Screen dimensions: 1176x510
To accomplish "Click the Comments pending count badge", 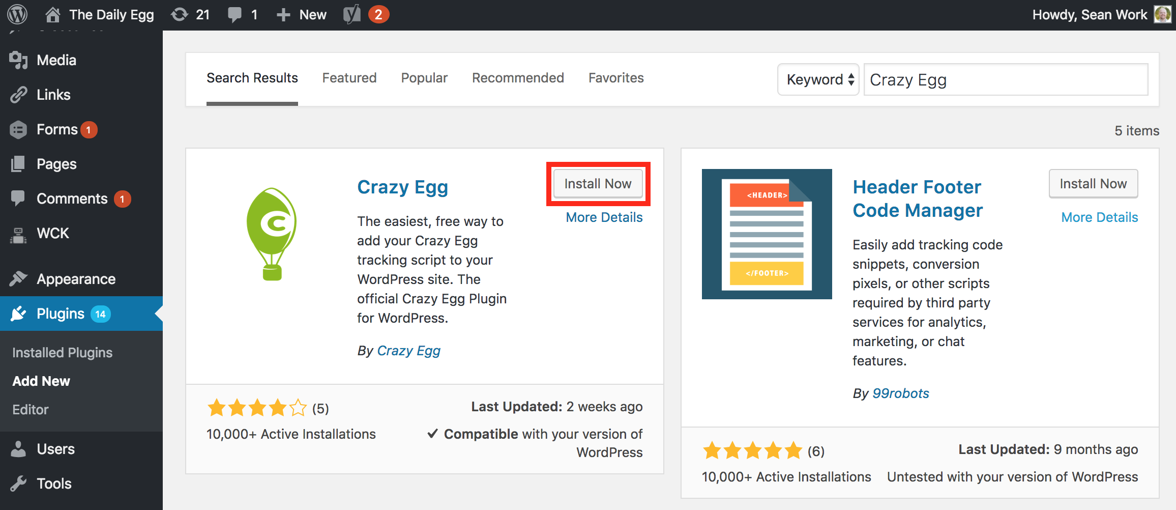I will coord(122,199).
